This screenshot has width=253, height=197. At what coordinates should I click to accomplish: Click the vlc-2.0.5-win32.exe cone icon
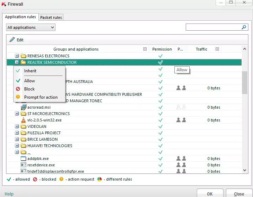point(23,120)
